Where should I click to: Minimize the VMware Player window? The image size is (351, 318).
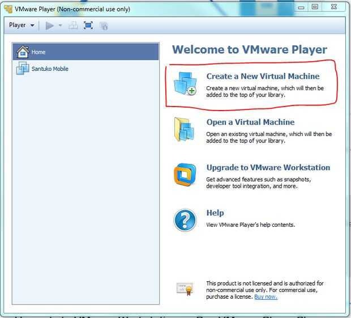tap(301, 7)
